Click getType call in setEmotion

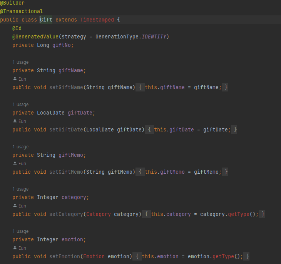223,256
